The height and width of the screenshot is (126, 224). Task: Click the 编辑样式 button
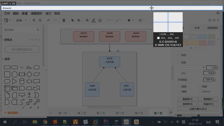[x=187, y=99]
